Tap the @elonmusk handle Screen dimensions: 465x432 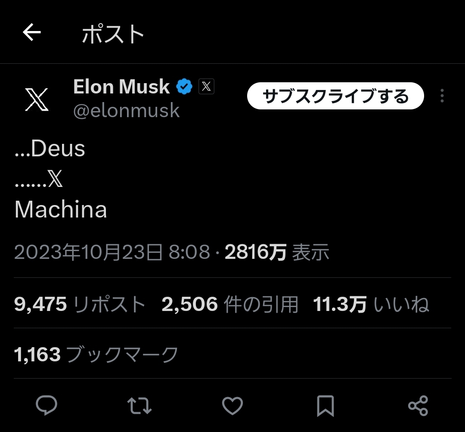click(x=126, y=111)
